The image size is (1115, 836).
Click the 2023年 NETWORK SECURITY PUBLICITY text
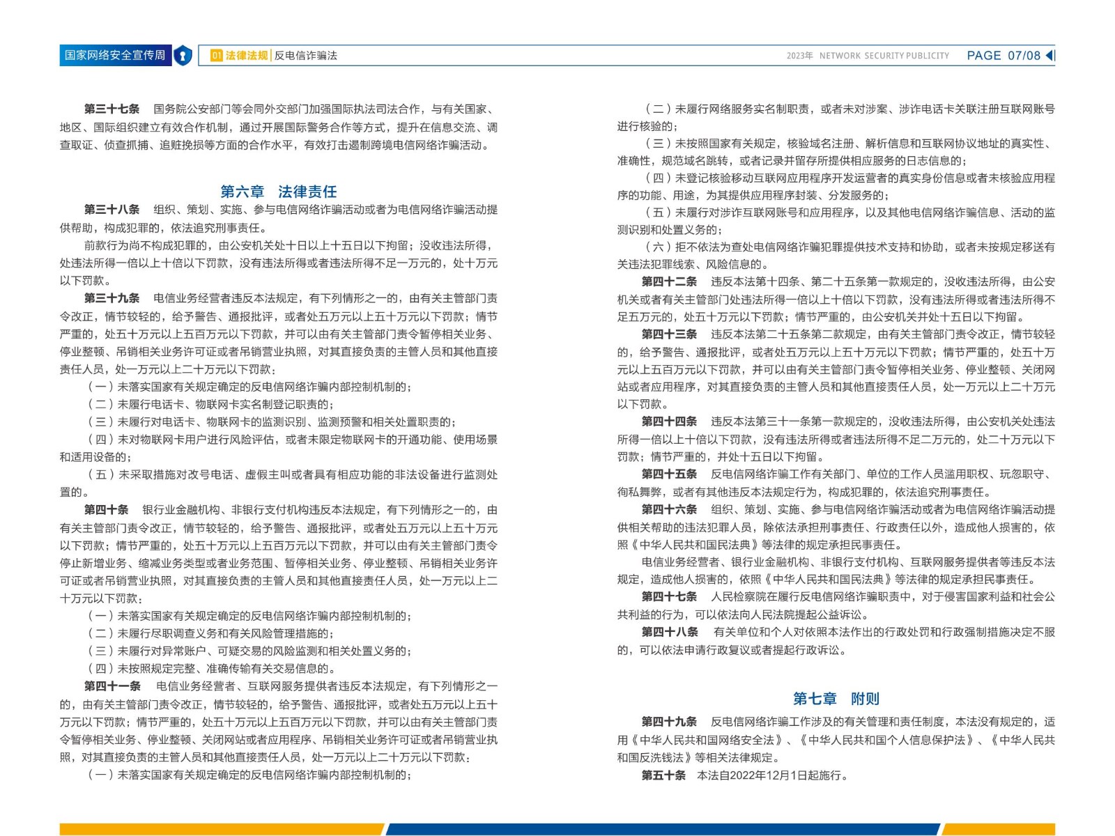[868, 56]
